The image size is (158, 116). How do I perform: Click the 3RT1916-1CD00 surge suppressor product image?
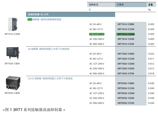pos(13,24)
